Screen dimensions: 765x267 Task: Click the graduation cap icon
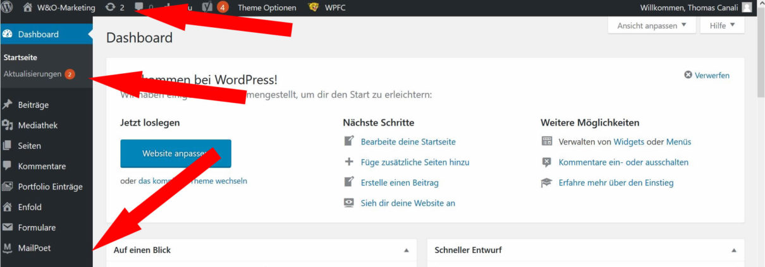[547, 182]
